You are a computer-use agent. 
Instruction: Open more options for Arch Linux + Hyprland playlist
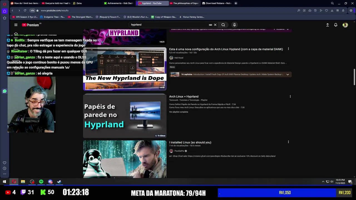tap(290, 97)
